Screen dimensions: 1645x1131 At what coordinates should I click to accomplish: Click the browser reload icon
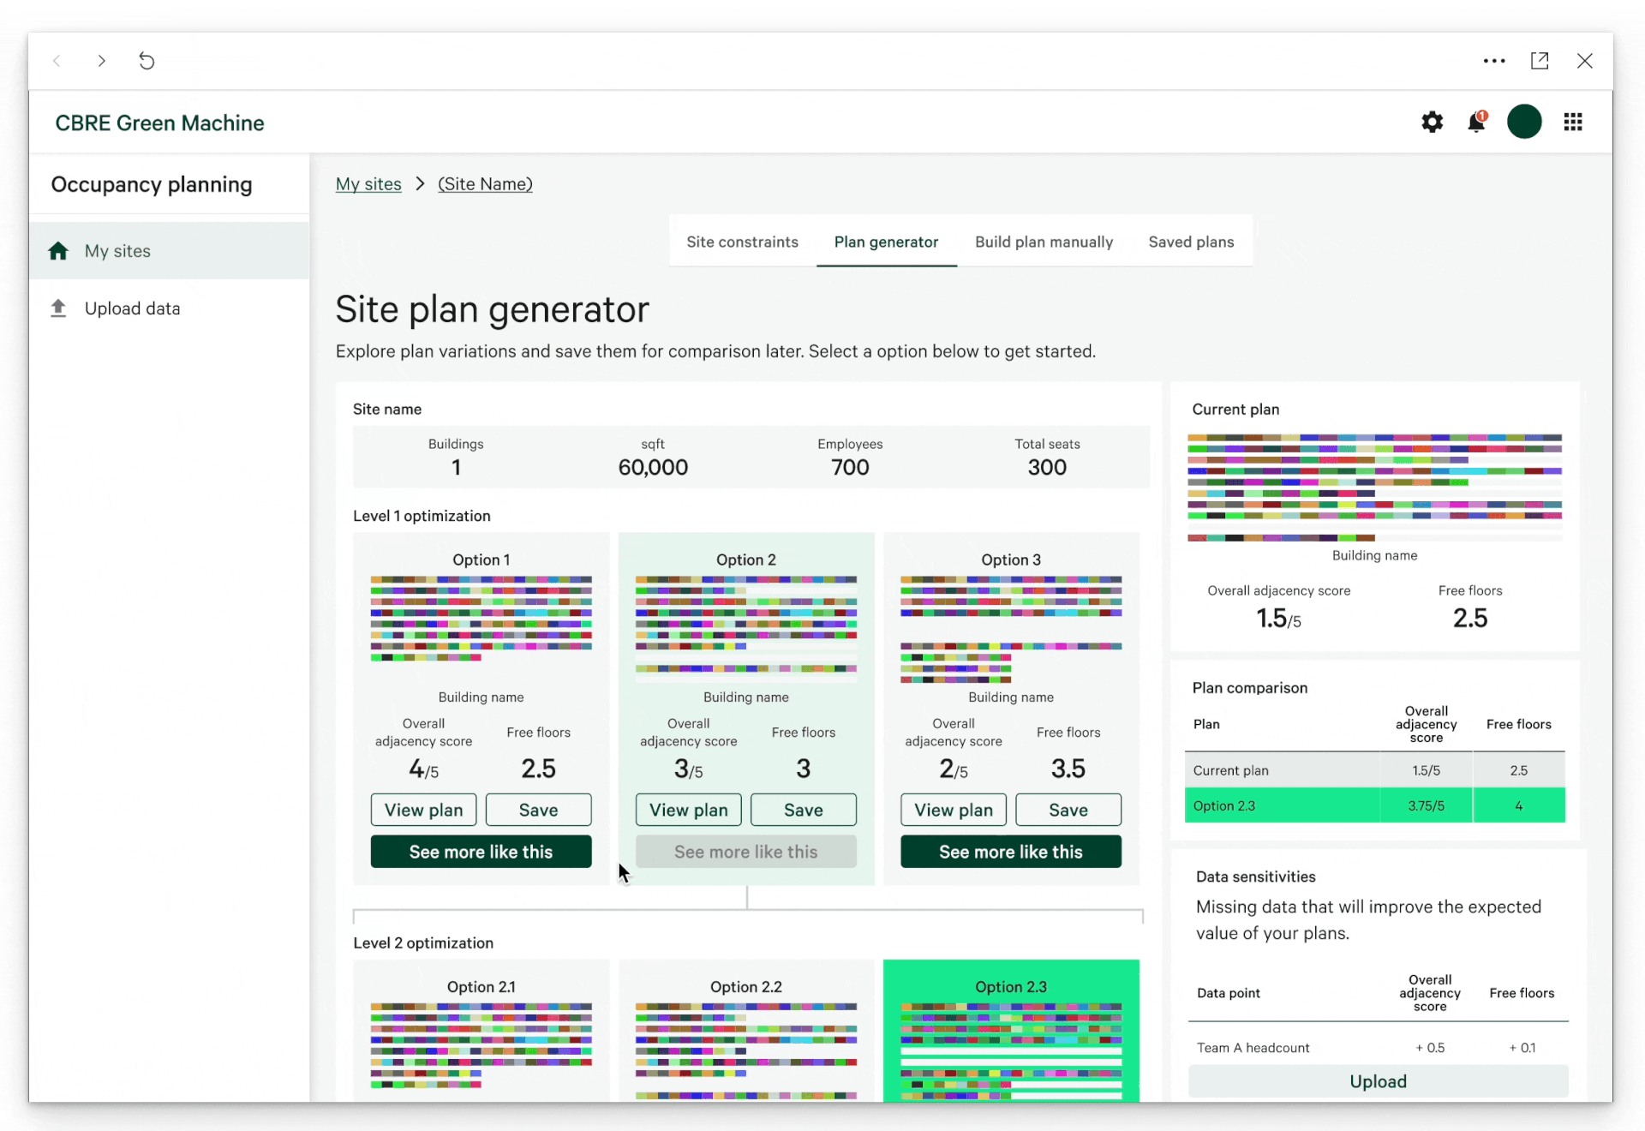pos(147,61)
